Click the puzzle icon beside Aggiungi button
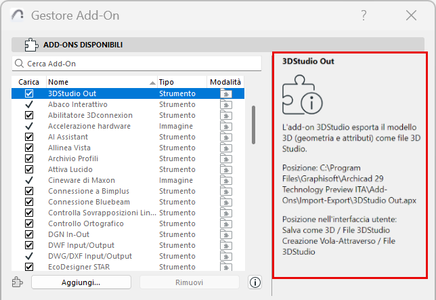 (18, 282)
